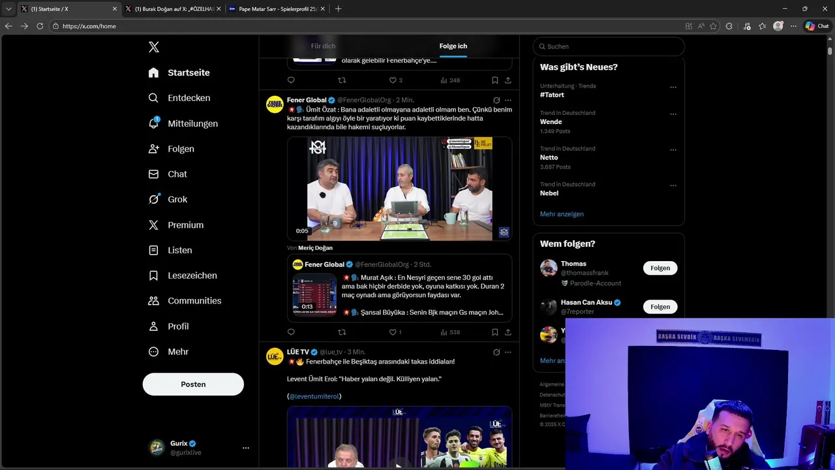
Task: Open browser extensions puzzle icon
Action: tap(729, 26)
